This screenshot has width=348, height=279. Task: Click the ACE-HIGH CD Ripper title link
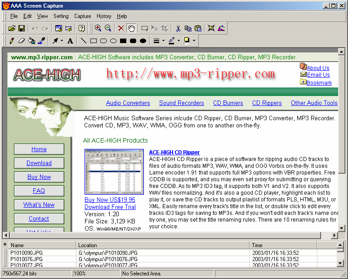174,153
